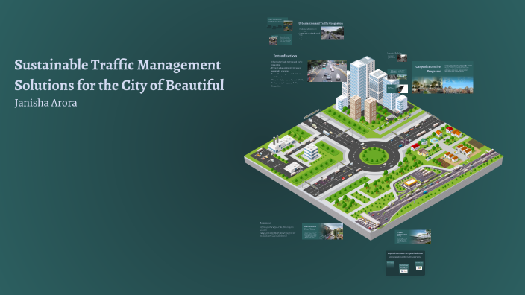Open the References slide heading

point(265,223)
